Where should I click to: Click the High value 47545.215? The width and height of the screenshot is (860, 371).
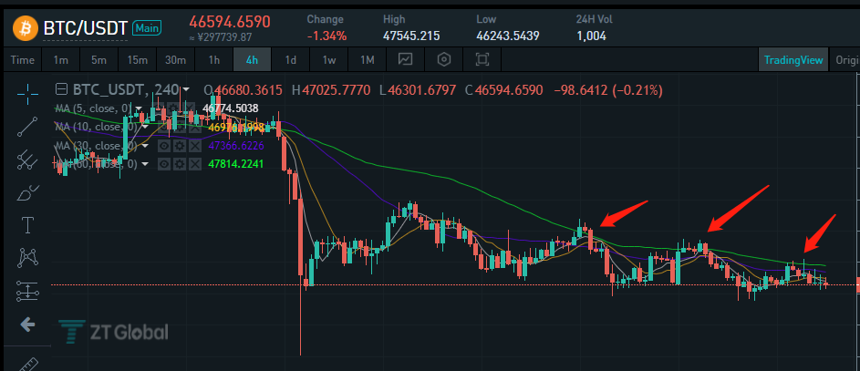tap(411, 36)
